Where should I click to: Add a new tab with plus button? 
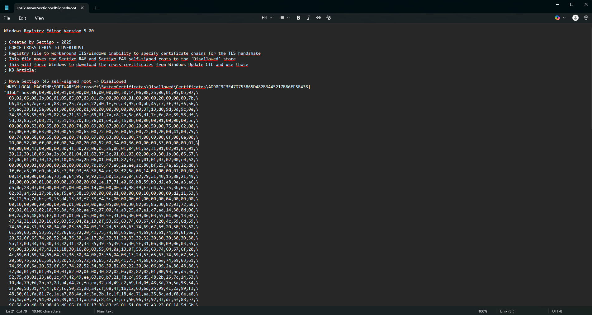(96, 8)
